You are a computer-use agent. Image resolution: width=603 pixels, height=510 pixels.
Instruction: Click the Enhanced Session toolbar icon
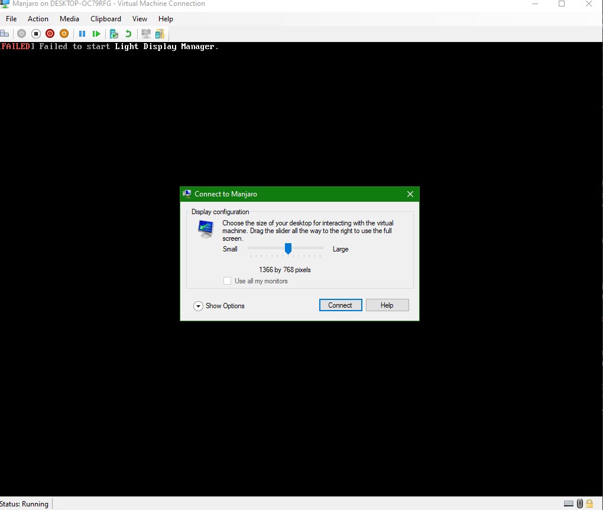click(145, 34)
